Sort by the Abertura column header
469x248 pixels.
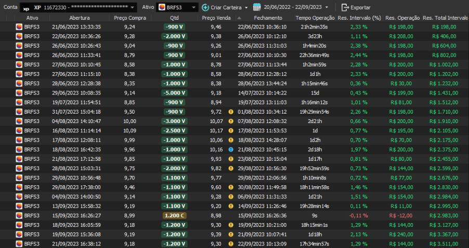(x=76, y=18)
